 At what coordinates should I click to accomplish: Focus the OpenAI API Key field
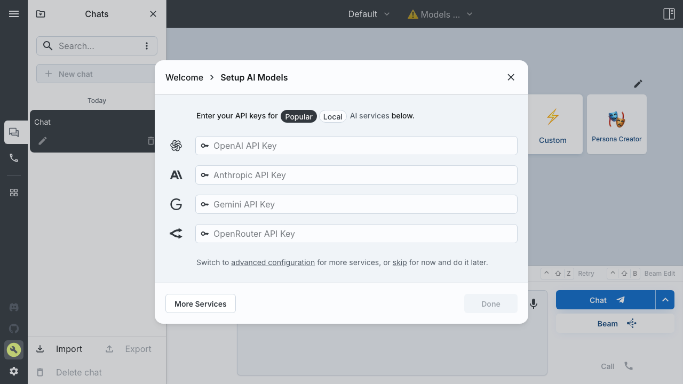pos(356,146)
